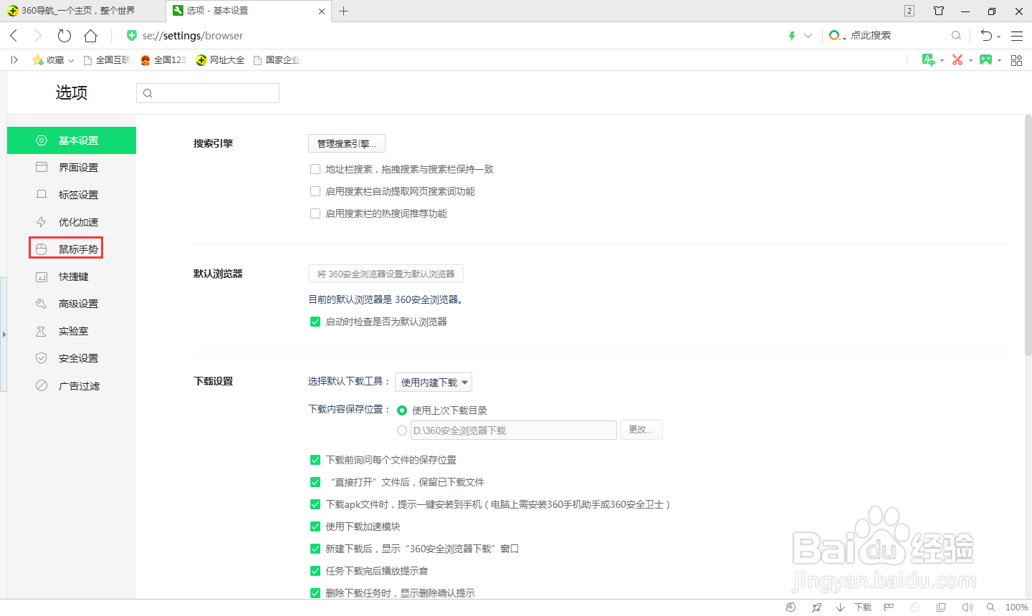Reload the page with the refresh icon
Screen dimensions: 1032x616
coord(64,36)
